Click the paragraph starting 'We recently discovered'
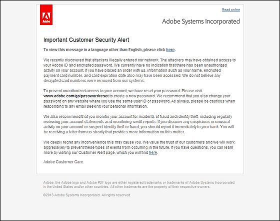 click(x=139, y=70)
